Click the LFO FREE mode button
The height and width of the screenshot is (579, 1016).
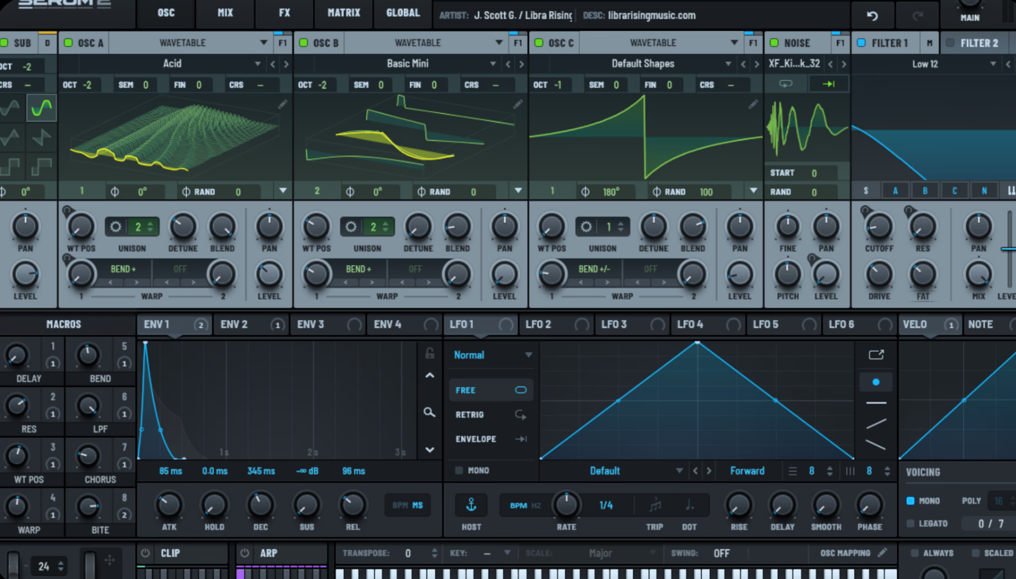[x=491, y=390]
